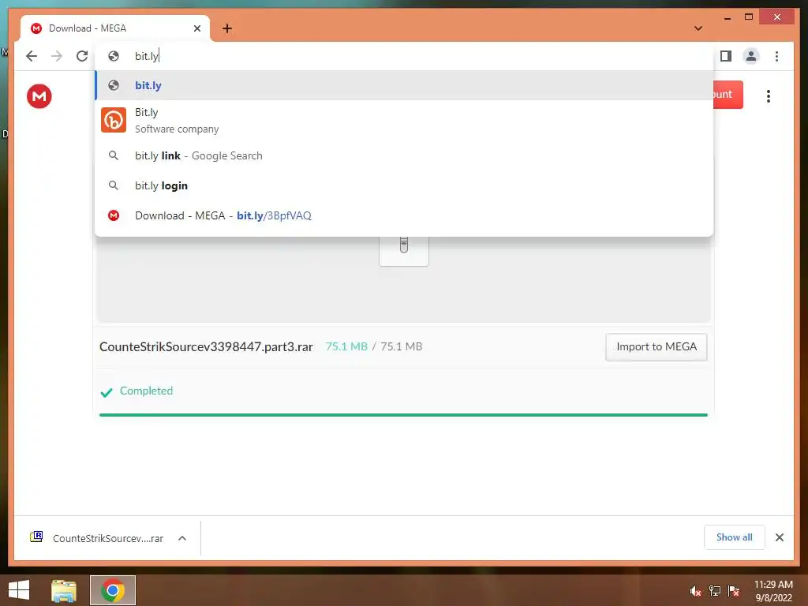Click the 75.1 MB downloaded size text

346,347
